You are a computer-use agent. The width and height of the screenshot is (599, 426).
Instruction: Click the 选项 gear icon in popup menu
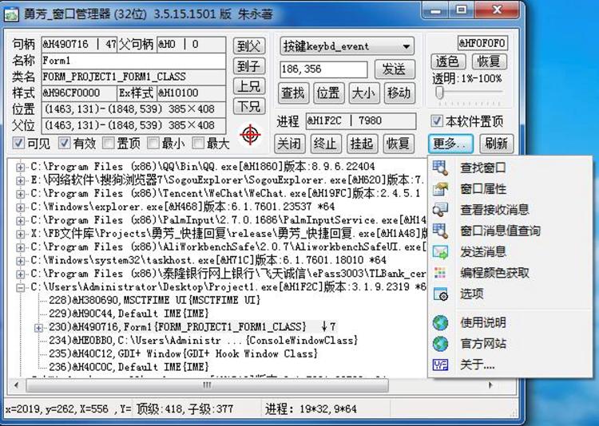click(440, 294)
